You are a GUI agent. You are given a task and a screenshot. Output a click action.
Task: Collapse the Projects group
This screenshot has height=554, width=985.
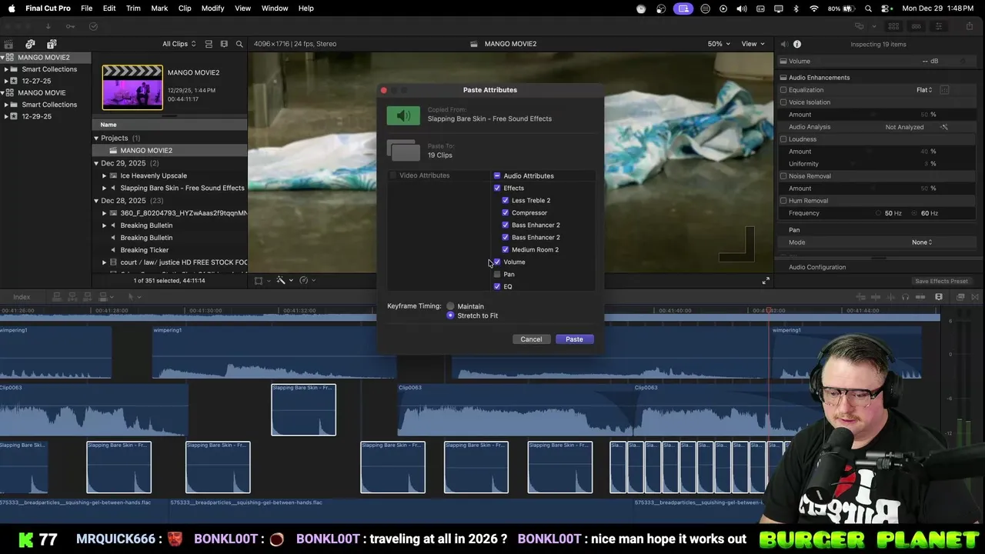(x=97, y=138)
